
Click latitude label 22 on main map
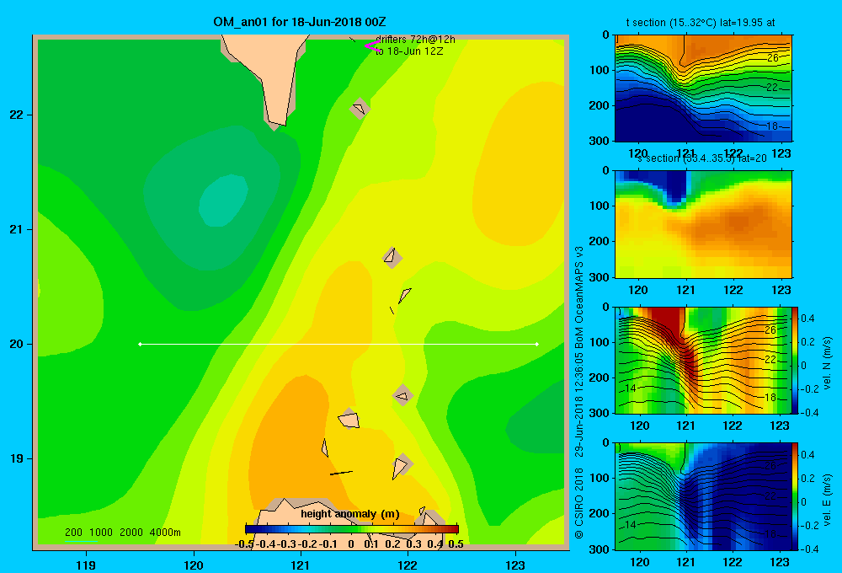point(17,115)
